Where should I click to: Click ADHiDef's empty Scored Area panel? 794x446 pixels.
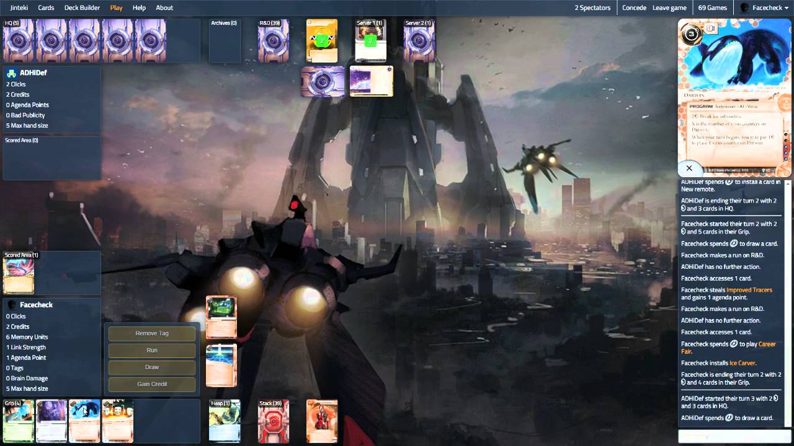coord(51,158)
